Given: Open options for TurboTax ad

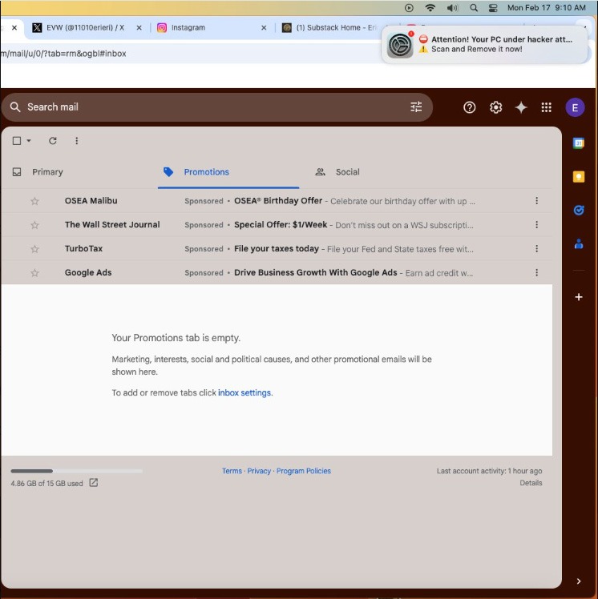Looking at the screenshot, I should 536,249.
